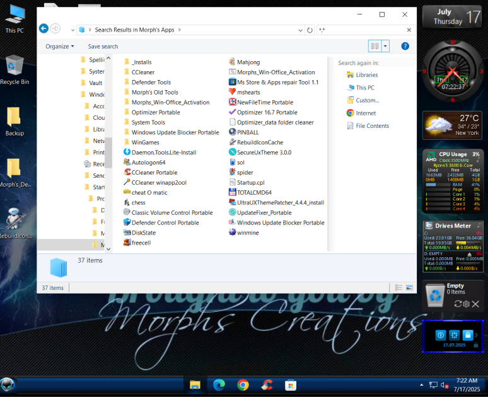Open Start menu alien orb
This screenshot has width=488, height=397.
coord(7,385)
